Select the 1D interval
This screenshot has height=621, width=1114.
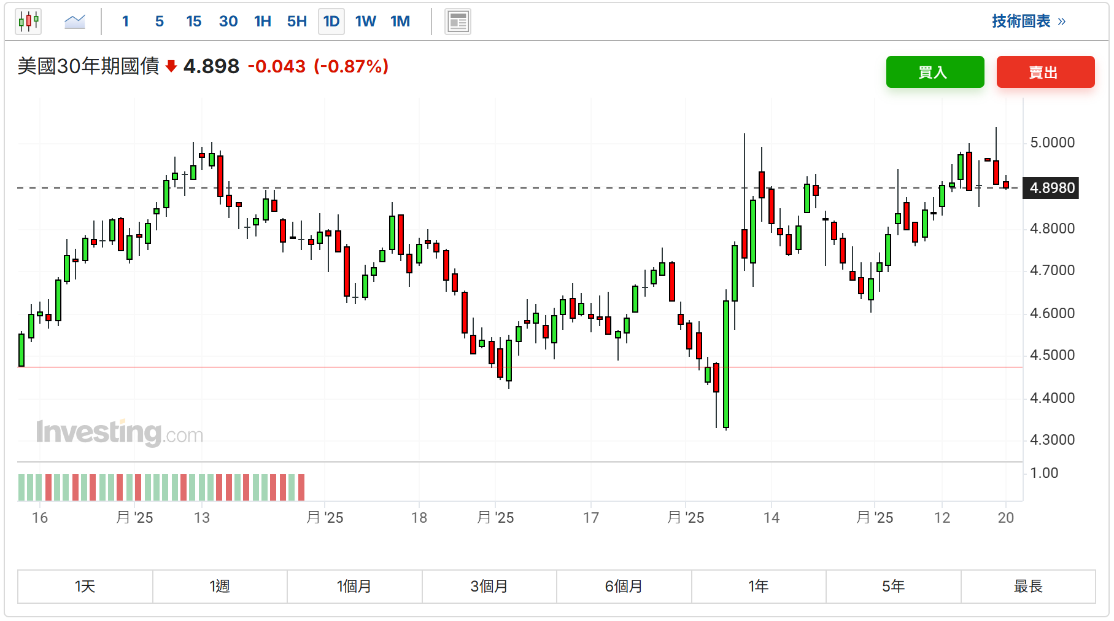(331, 21)
